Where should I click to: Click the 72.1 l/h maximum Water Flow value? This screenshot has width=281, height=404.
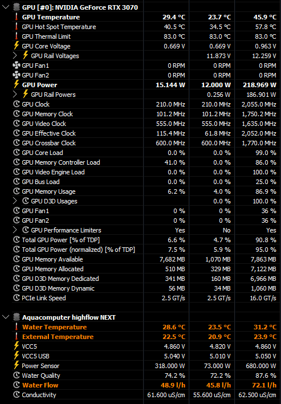pyautogui.click(x=264, y=385)
